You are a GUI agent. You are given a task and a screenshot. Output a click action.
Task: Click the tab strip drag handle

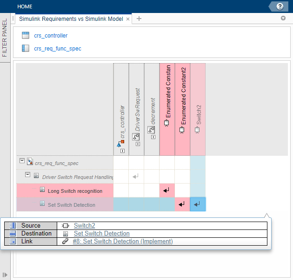(13, 19)
